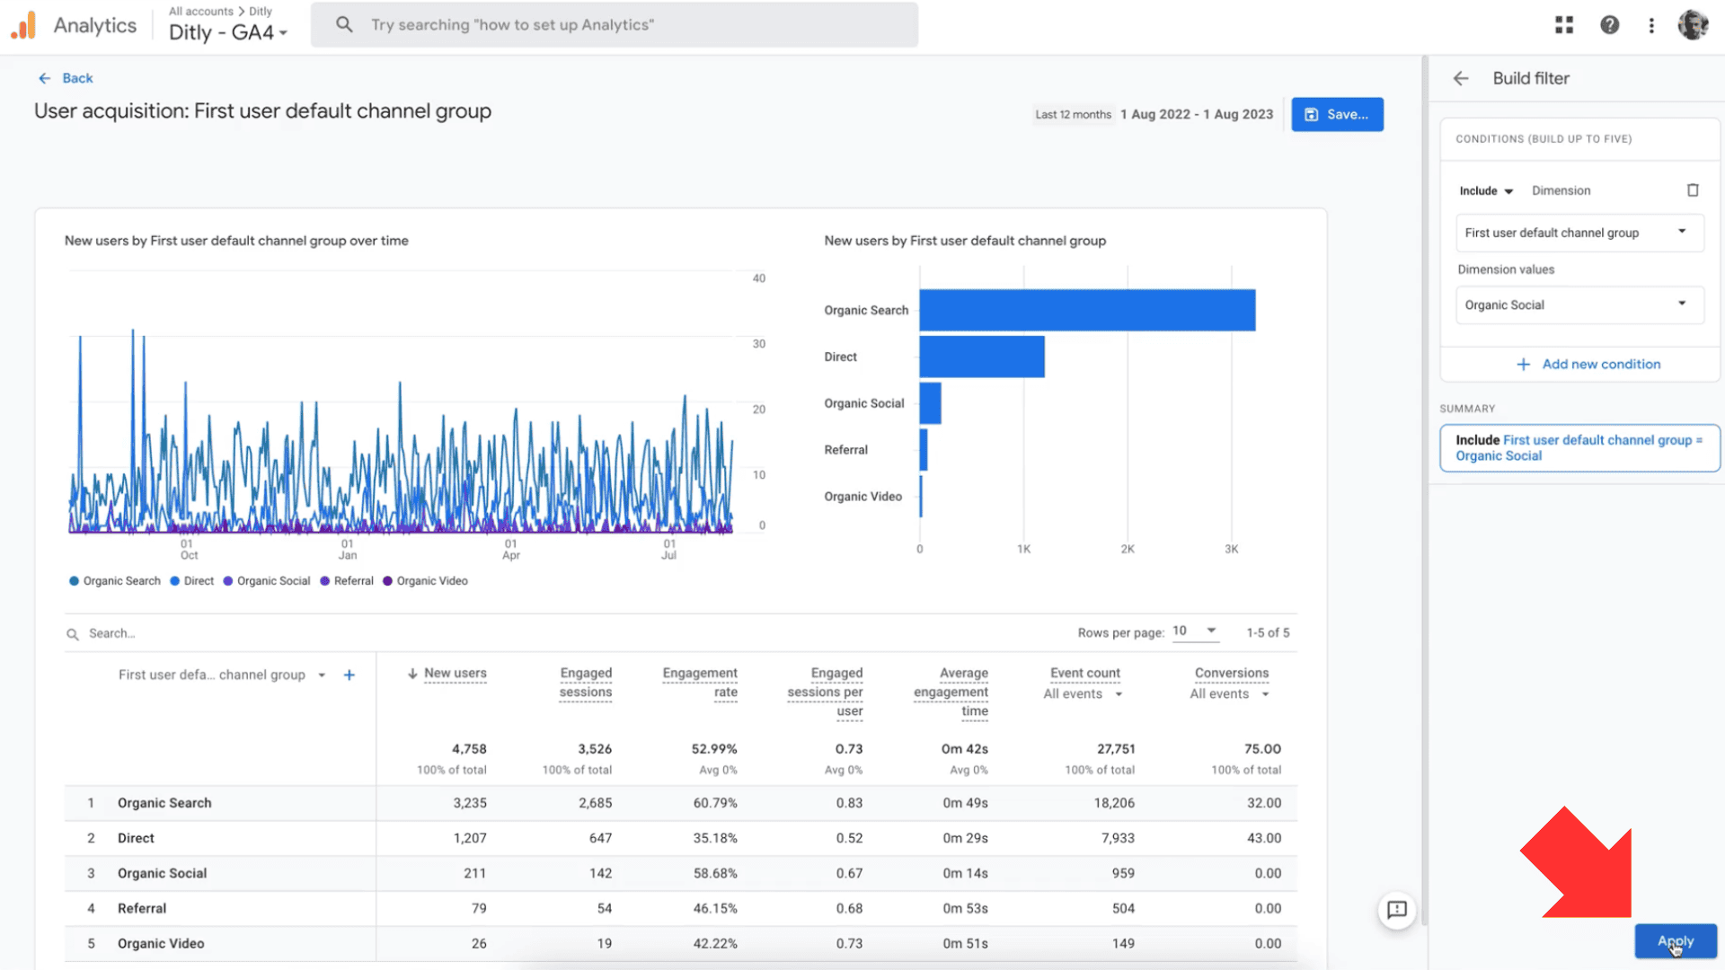Image resolution: width=1725 pixels, height=970 pixels.
Task: Delete the condition with trash icon
Action: (1693, 190)
